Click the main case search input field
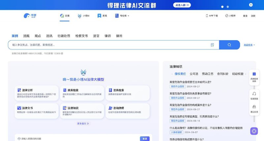Viewport: 264px width, 141px height. 109,45
